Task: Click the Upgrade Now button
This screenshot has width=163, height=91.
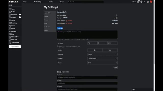Action: click(x=15, y=47)
